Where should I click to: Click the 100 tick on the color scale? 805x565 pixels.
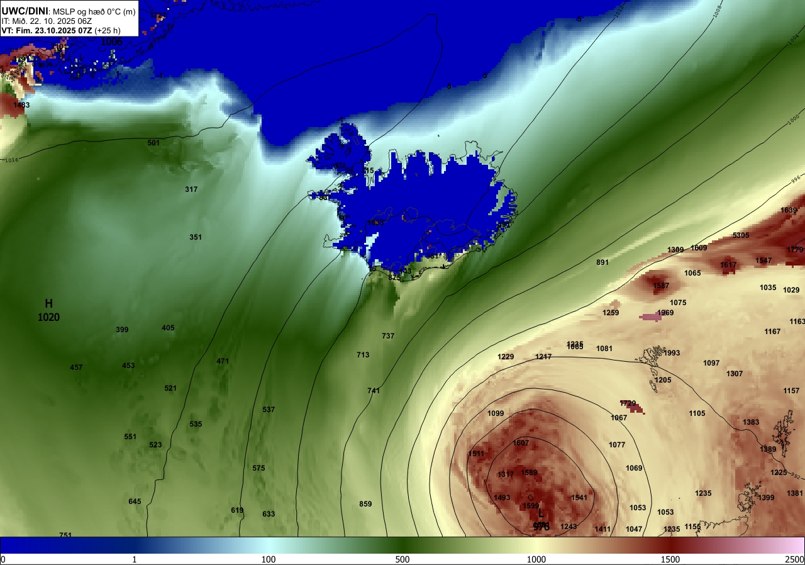269,559
